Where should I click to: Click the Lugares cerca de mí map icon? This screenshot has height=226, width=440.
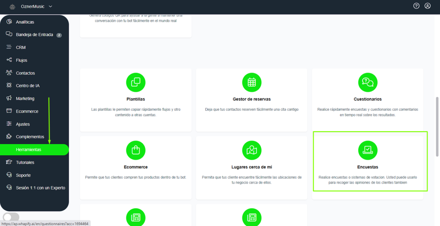251,150
